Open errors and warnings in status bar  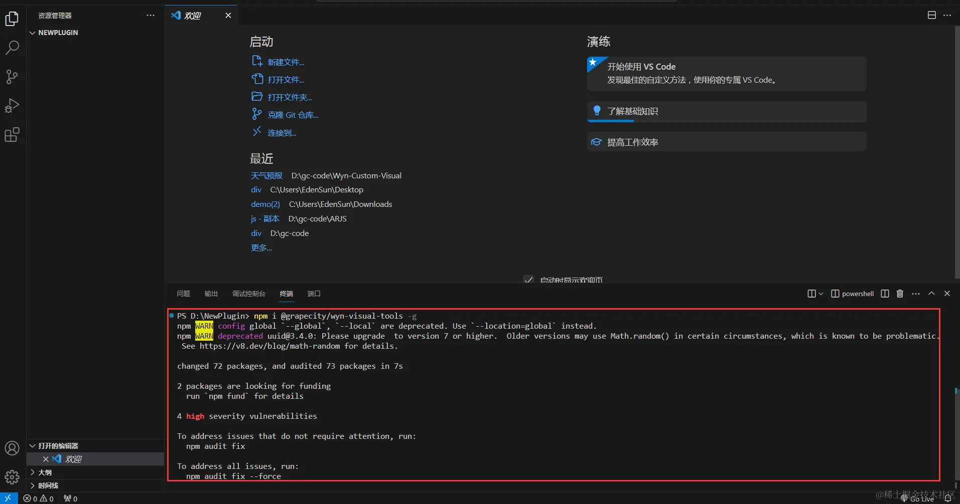point(39,498)
